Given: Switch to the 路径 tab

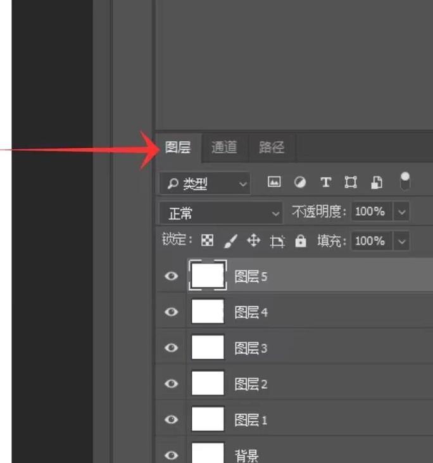Looking at the screenshot, I should point(272,147).
